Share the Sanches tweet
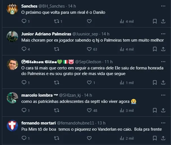The height and width of the screenshot is (145, 171). pos(163,21)
